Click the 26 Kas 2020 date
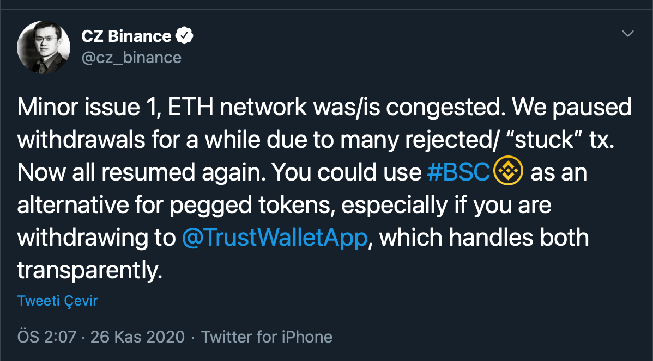 point(137,337)
